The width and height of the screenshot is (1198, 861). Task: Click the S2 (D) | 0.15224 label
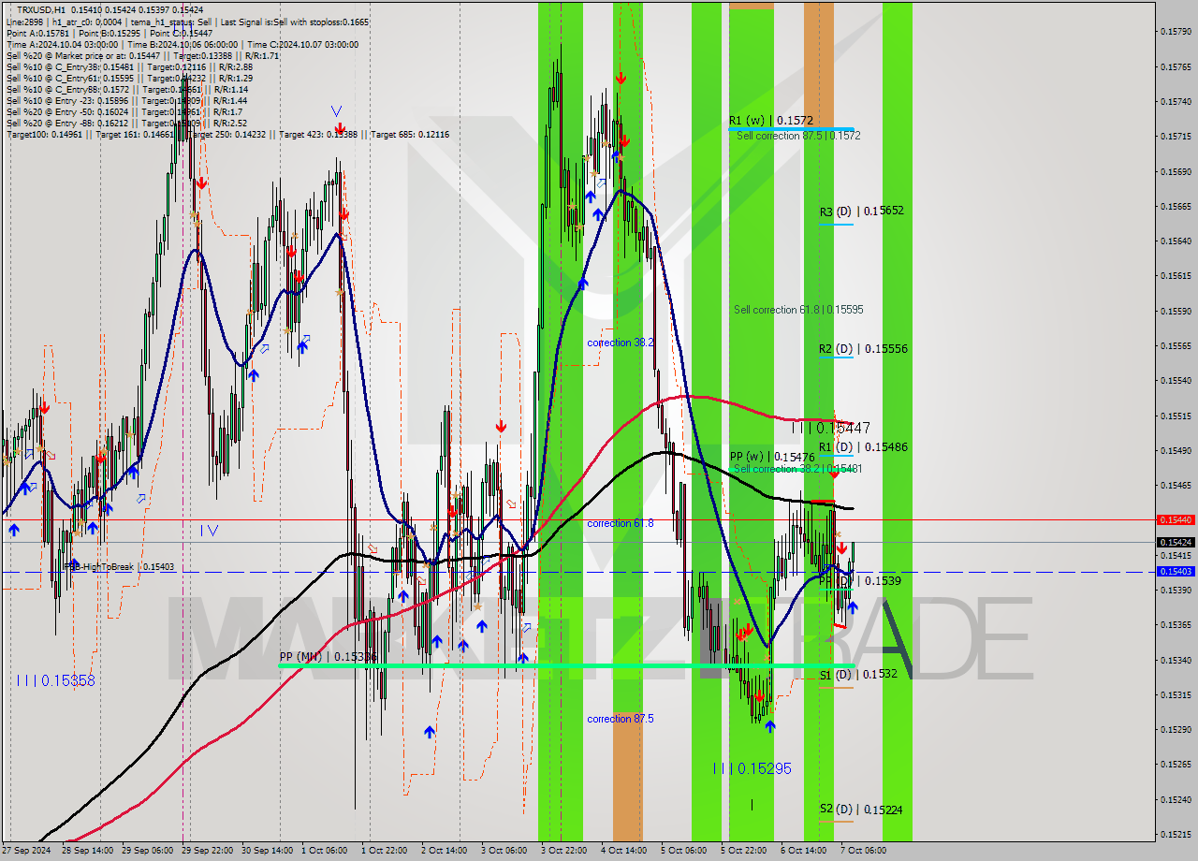861,810
